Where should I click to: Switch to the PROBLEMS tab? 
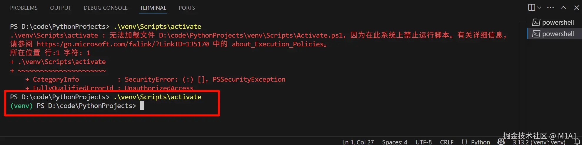(x=24, y=8)
